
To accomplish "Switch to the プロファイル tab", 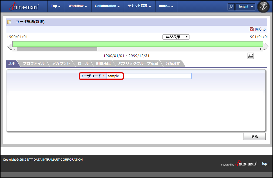I will point(34,63).
